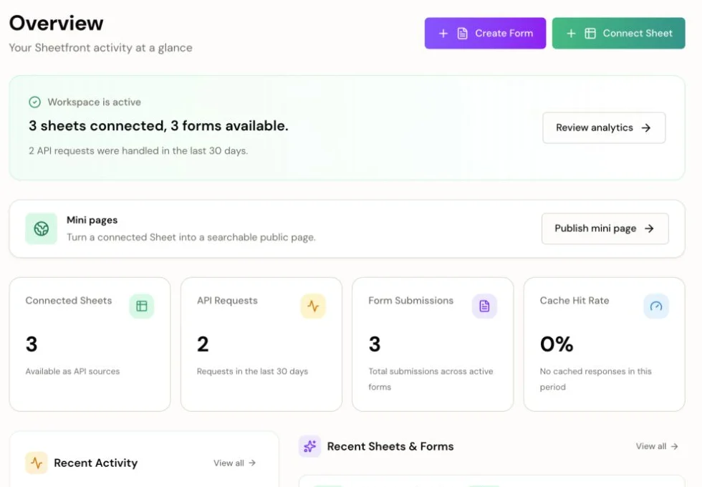Select the Form Submissions card value 3
Viewport: 702px width, 487px height.
pos(375,344)
